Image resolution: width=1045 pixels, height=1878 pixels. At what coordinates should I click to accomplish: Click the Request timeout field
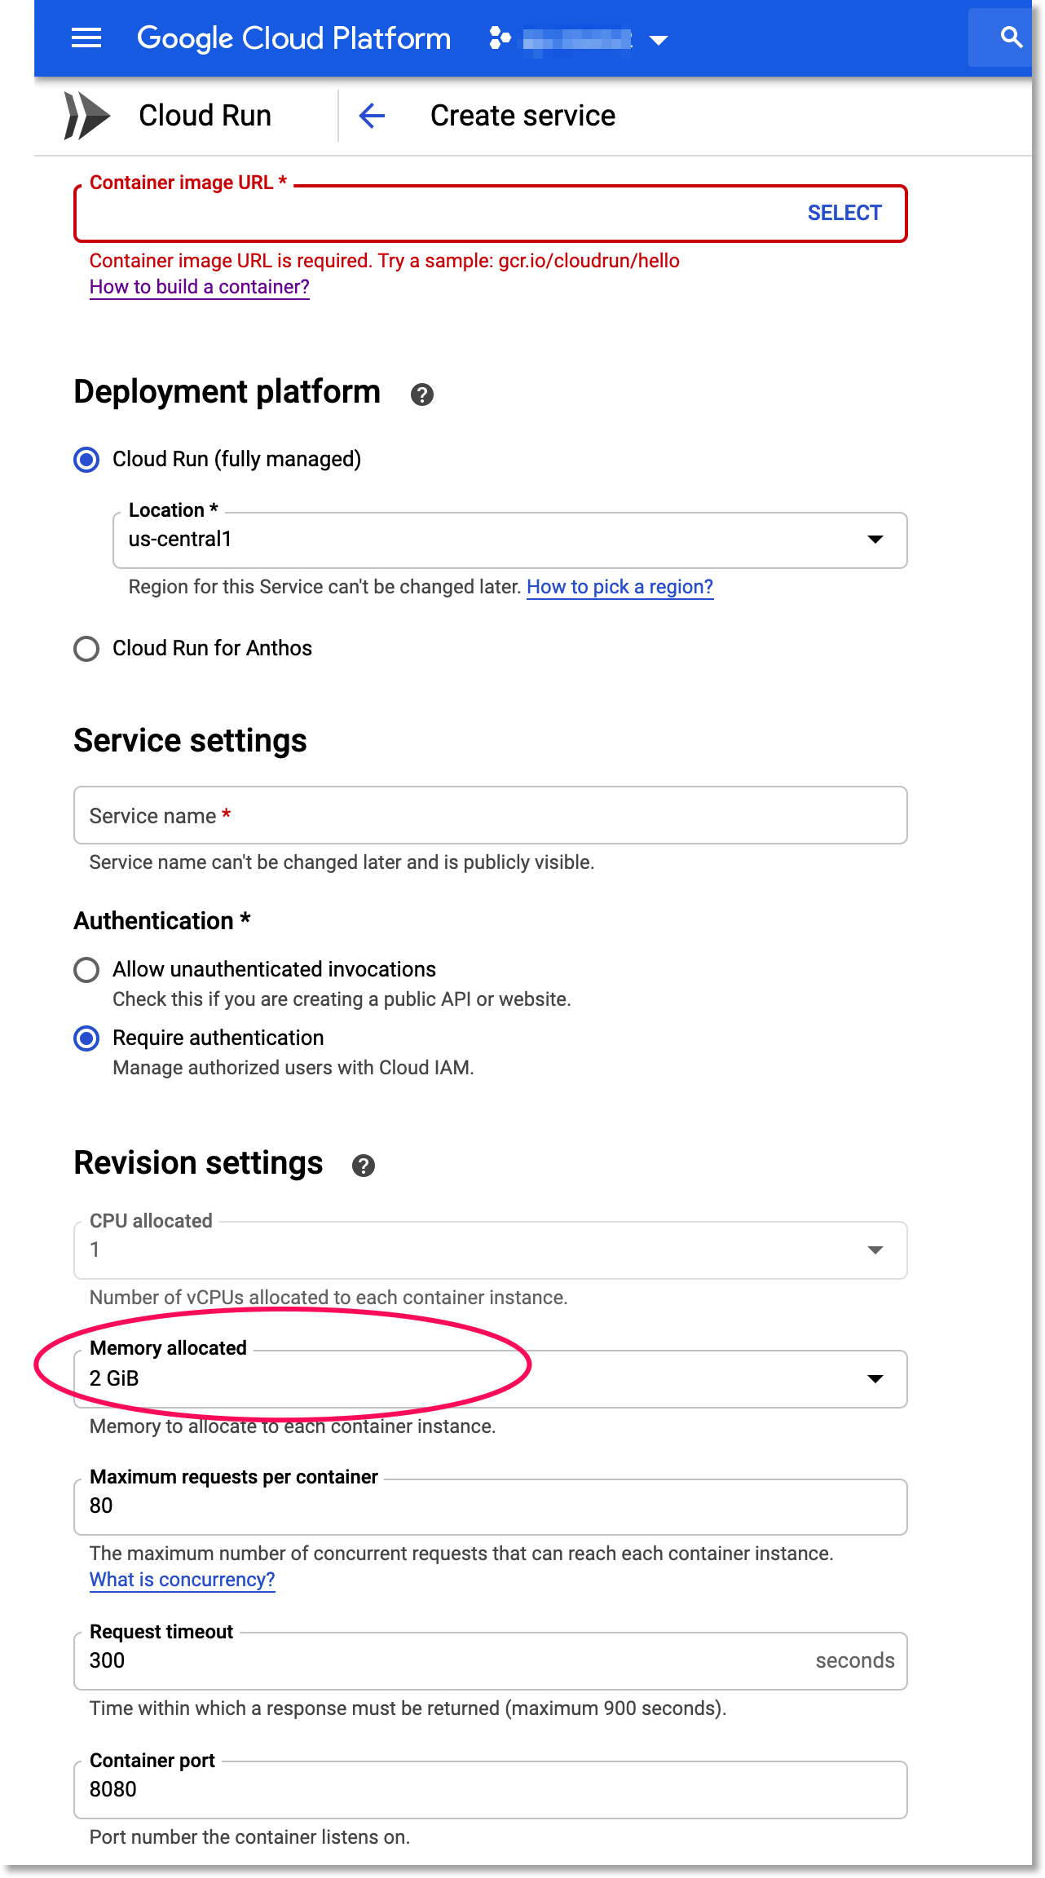point(491,1660)
